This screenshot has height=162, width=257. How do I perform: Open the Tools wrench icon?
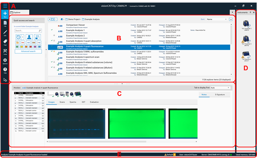coord(5,52)
